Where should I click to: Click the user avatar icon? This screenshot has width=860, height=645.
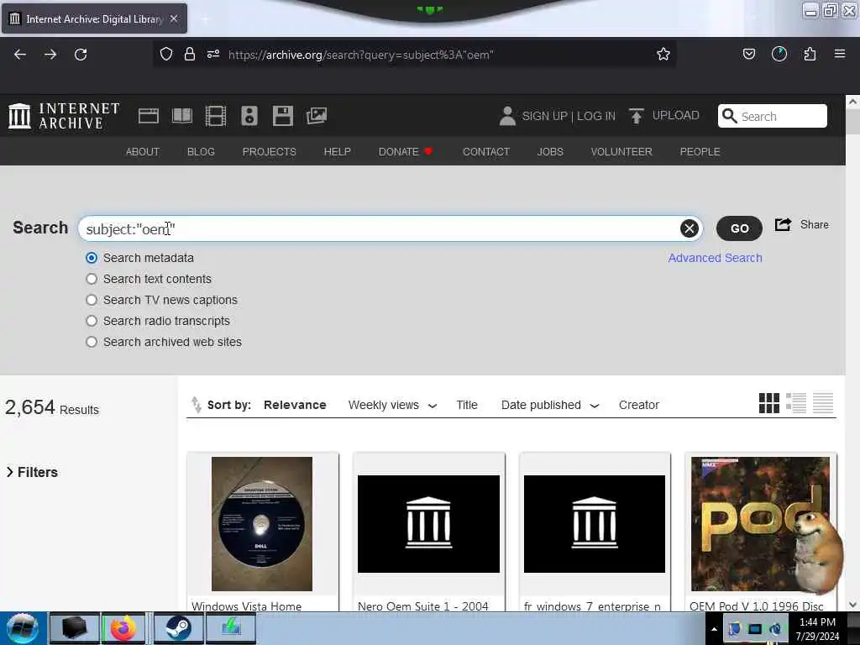[x=507, y=116]
